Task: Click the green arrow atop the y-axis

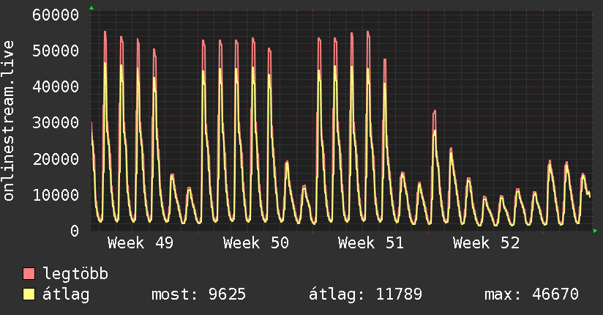Action: pyautogui.click(x=91, y=8)
